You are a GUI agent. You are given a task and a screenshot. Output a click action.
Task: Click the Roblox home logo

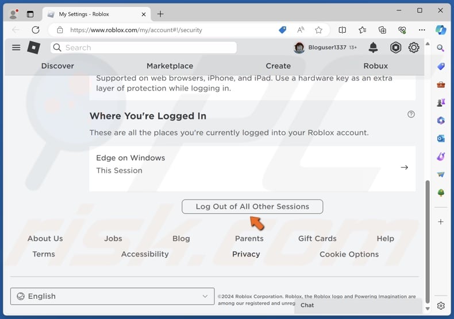coord(34,48)
